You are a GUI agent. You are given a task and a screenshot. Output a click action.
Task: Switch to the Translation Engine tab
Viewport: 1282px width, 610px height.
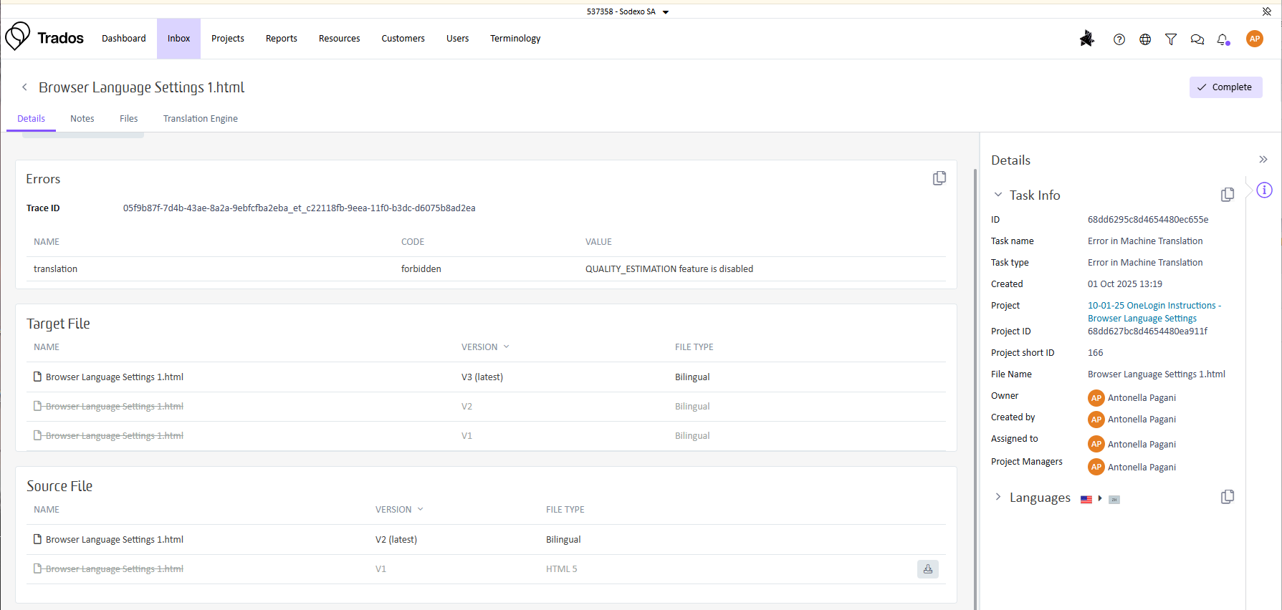(x=200, y=119)
